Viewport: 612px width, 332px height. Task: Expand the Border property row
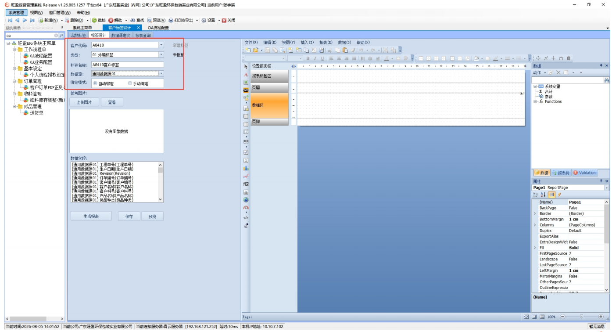(535, 213)
